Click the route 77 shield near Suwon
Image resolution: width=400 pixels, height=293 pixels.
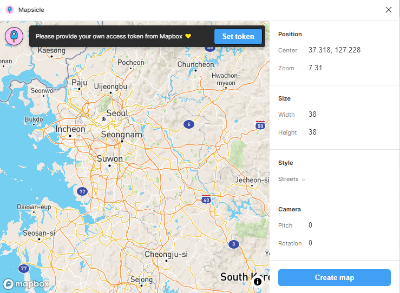coord(82,191)
